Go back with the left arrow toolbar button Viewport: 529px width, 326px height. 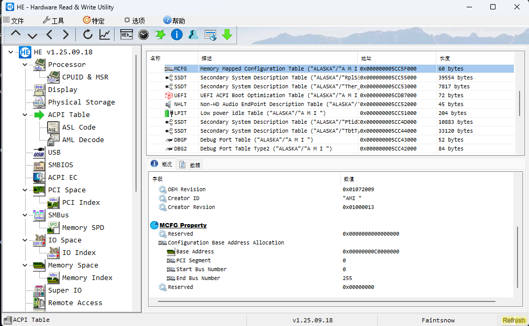point(50,34)
